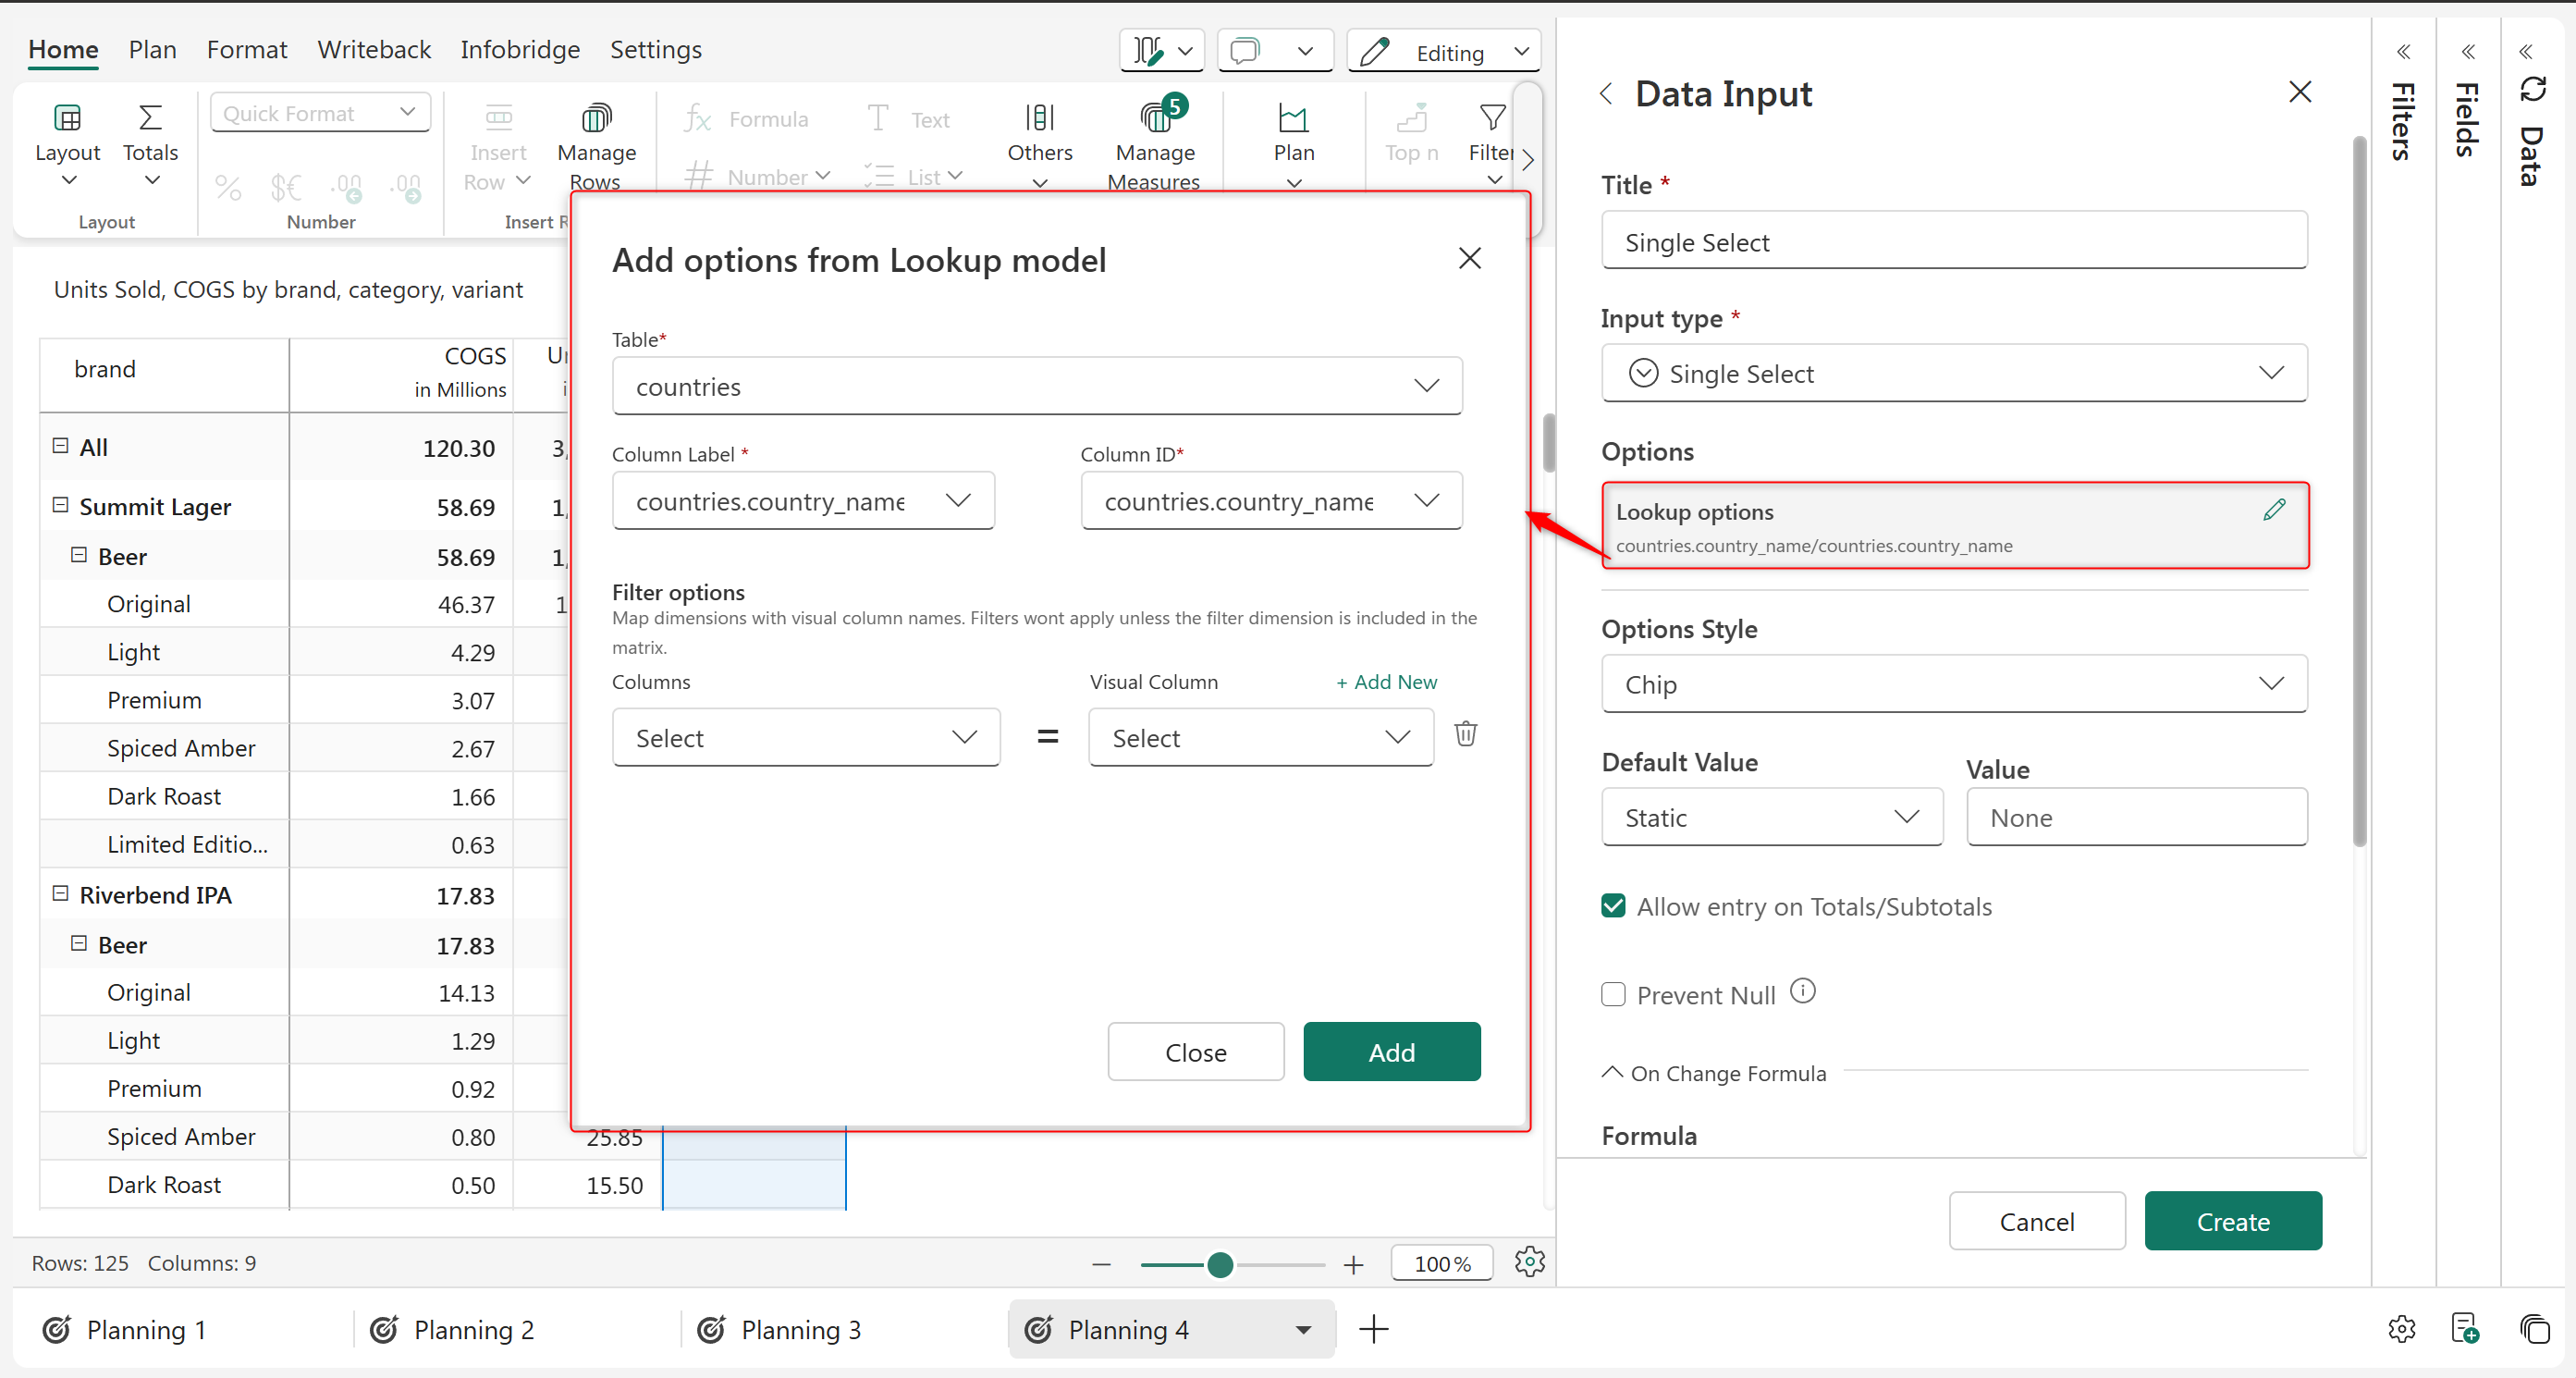Viewport: 2576px width, 1378px height.
Task: Click the + Add New link
Action: tap(1386, 682)
